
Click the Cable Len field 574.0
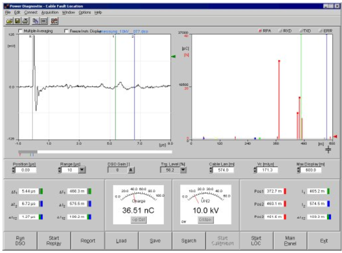[223, 170]
